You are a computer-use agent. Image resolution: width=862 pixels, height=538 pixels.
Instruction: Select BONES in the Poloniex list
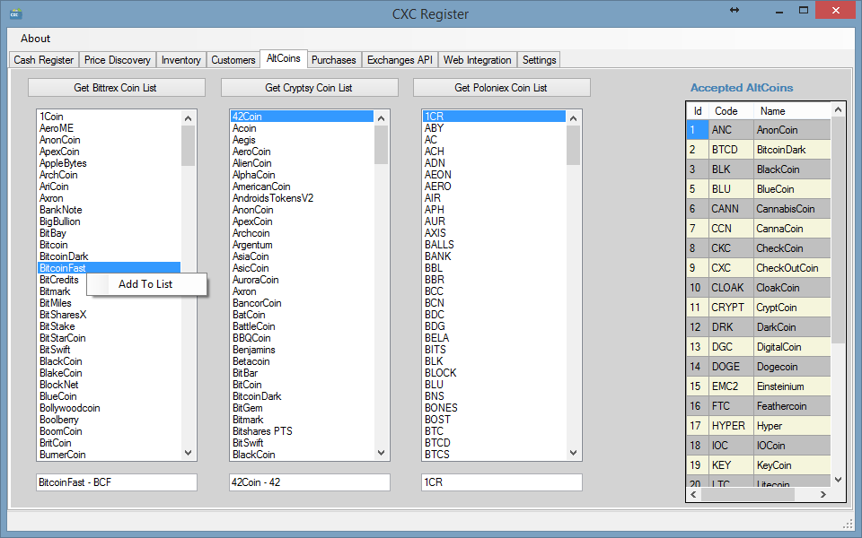[x=494, y=408]
